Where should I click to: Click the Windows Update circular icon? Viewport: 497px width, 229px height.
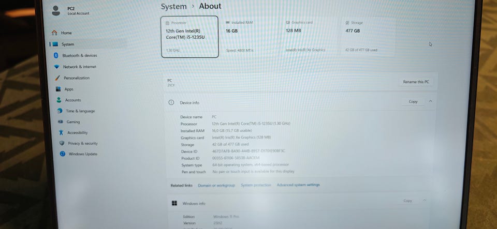tap(63, 154)
